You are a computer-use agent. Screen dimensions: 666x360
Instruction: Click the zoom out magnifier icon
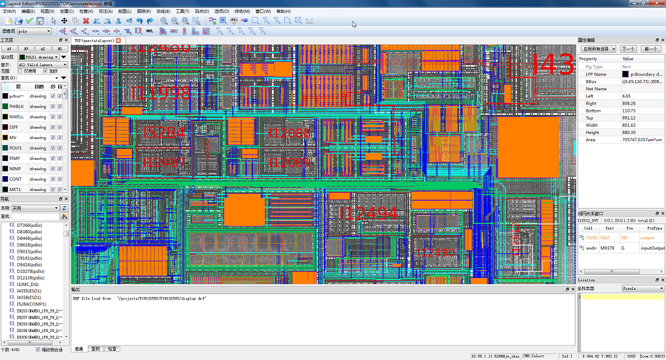coord(174,20)
